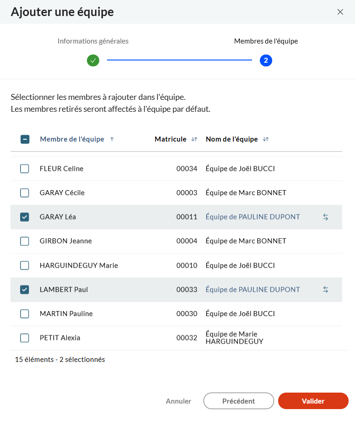Uncheck LAMBERT Paul's checkbox
355x421 pixels.
25,290
